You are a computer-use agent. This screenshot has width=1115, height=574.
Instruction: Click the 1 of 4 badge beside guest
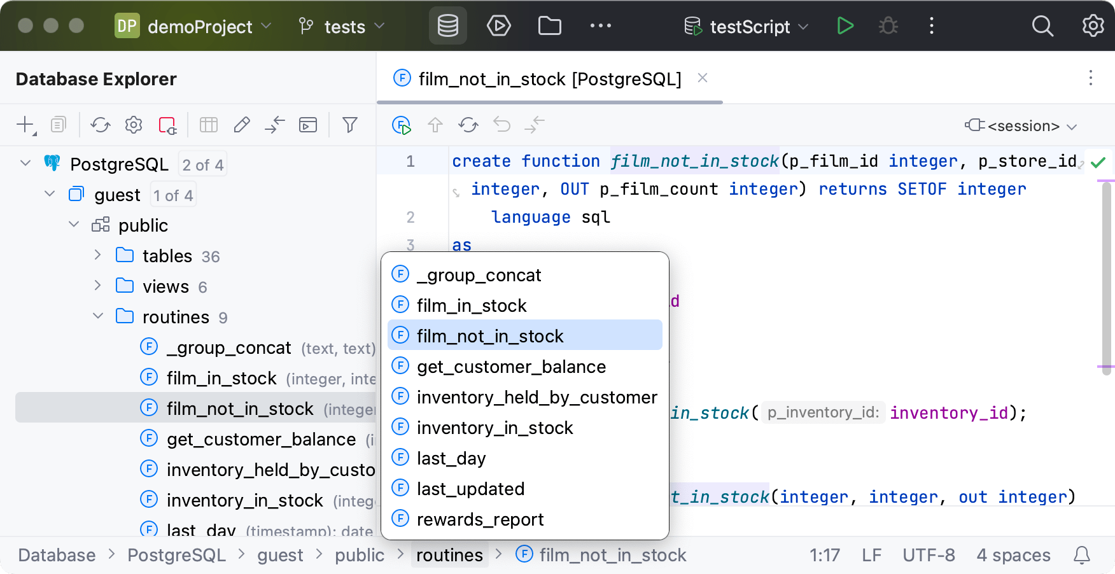point(173,195)
